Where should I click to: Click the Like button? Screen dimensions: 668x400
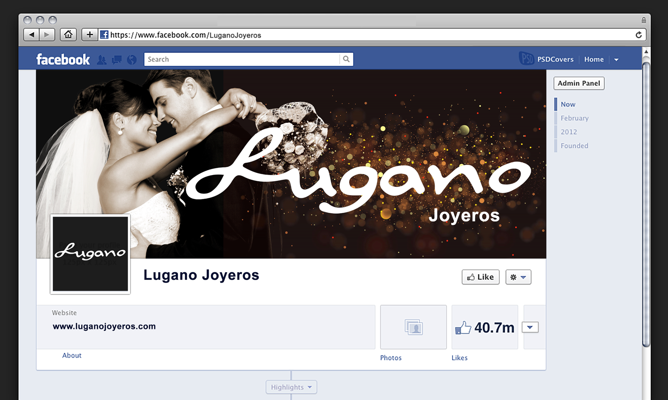[480, 277]
